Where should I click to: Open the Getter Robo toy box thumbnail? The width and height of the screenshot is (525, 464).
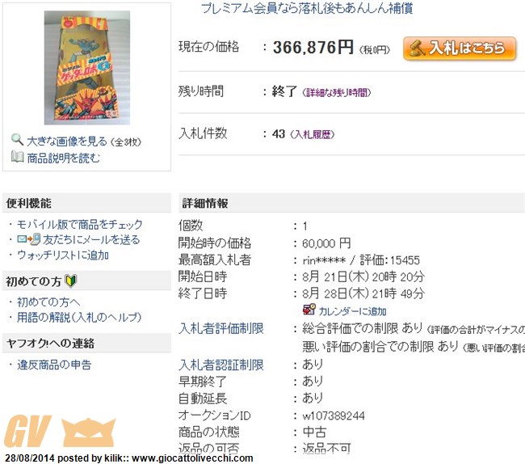click(x=87, y=68)
